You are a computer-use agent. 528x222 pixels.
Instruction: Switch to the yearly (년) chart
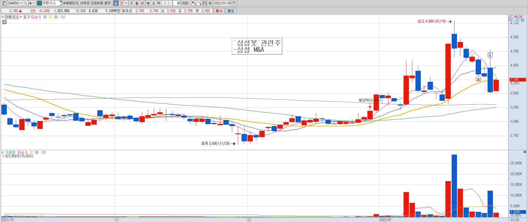coord(142,3)
